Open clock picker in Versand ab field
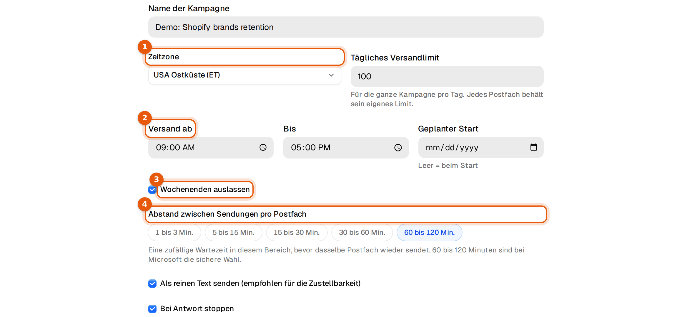 [263, 147]
